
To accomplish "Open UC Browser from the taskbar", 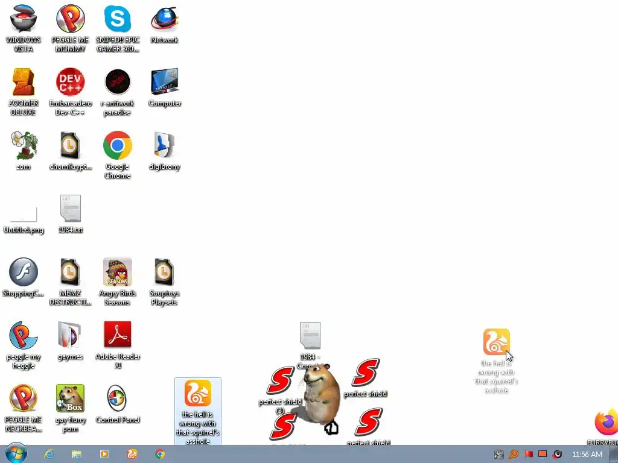I will [x=132, y=454].
